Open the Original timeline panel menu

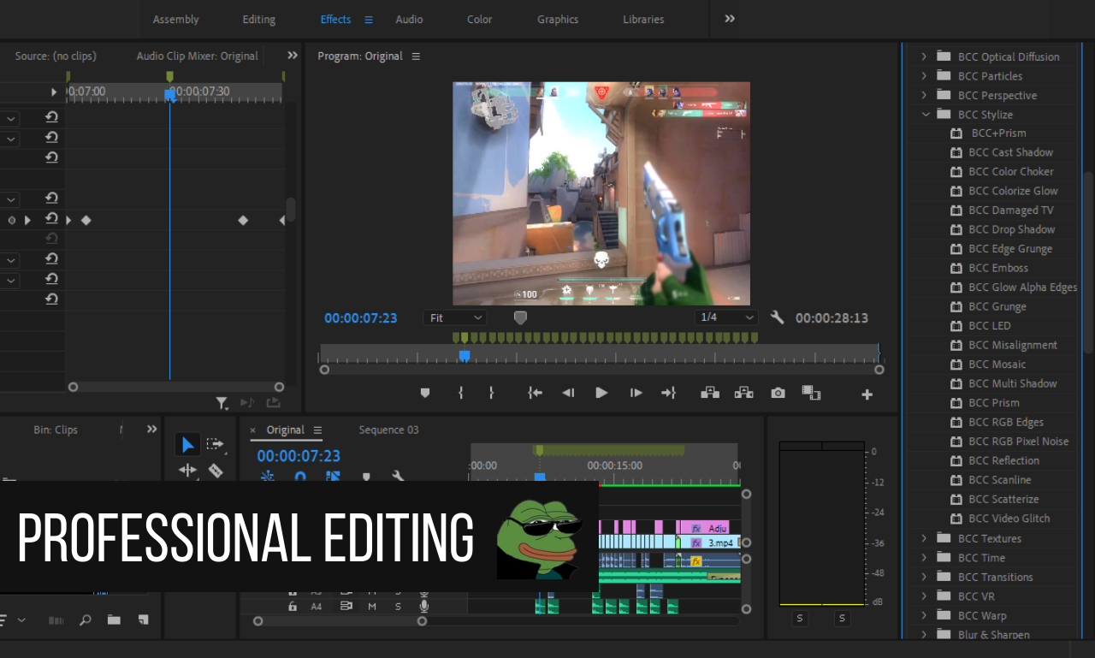(x=317, y=430)
